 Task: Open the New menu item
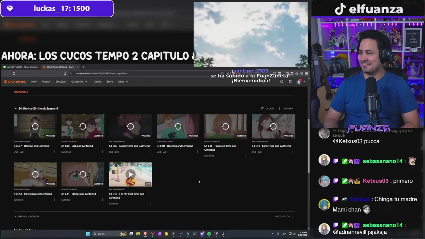[x=34, y=82]
